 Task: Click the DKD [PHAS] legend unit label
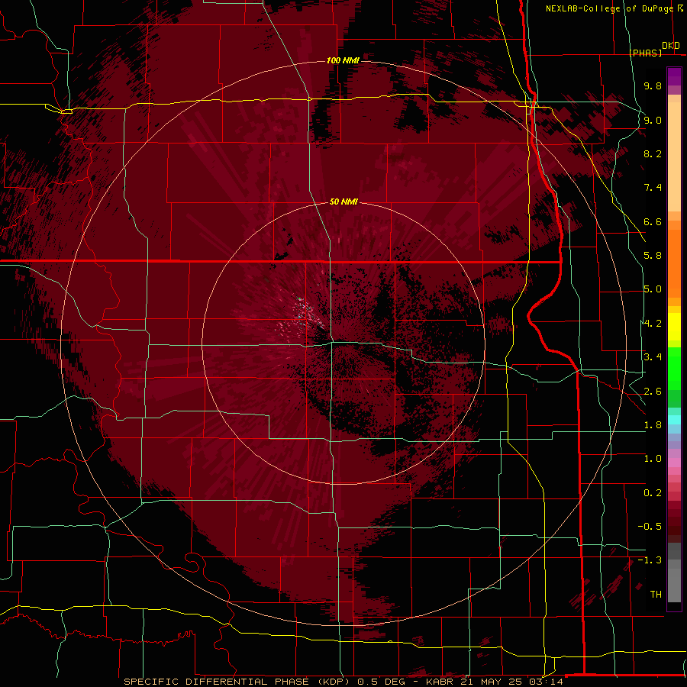(655, 49)
